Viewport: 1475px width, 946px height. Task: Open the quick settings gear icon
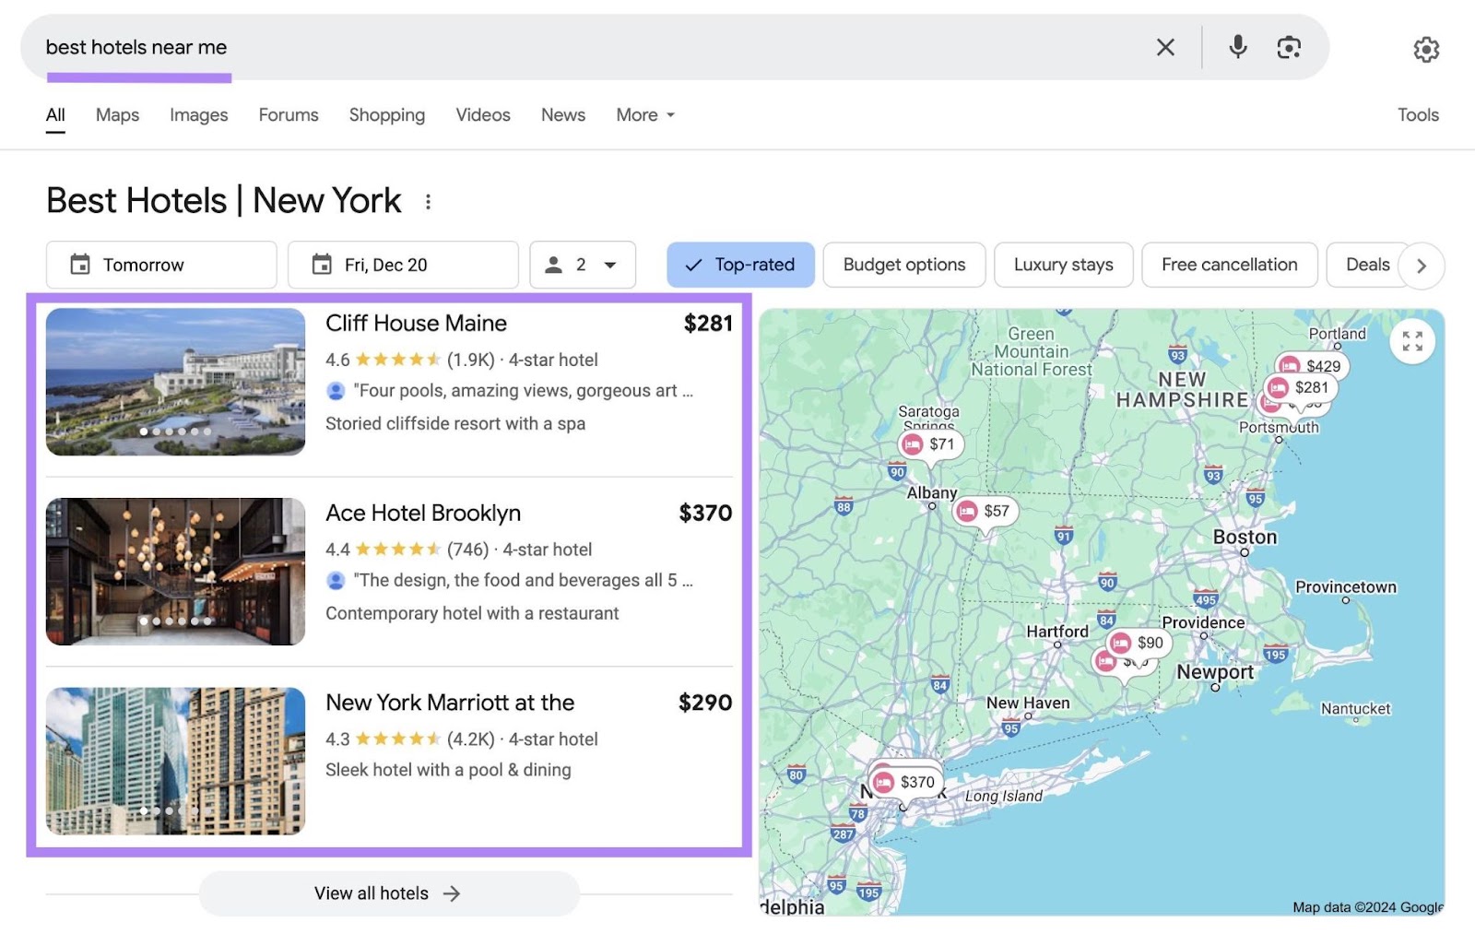(x=1426, y=49)
